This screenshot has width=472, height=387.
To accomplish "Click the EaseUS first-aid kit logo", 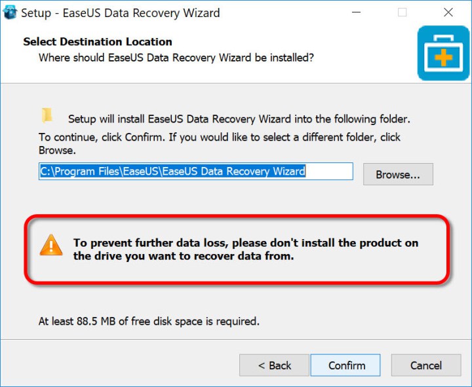I will [443, 58].
